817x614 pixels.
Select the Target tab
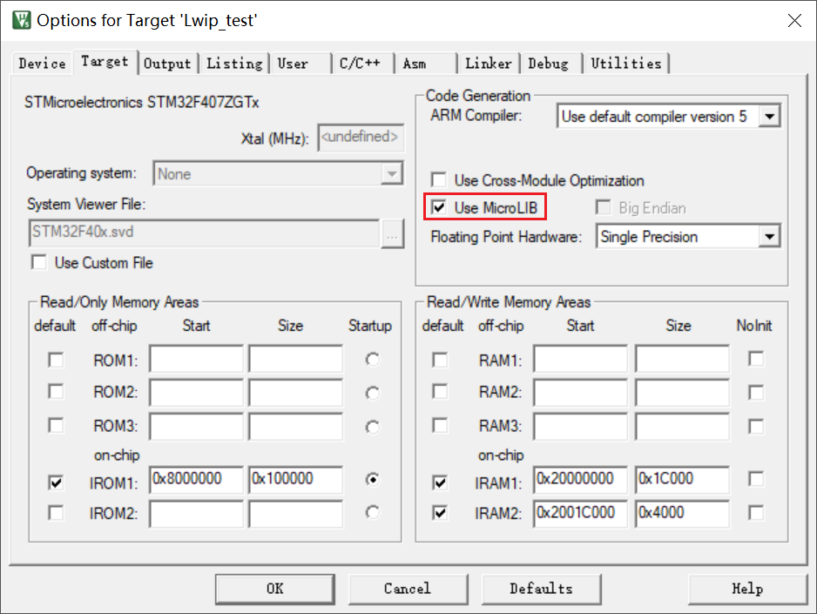click(x=105, y=62)
